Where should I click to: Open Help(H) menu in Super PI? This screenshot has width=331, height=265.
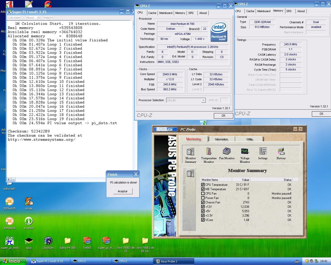pyautogui.click(x=49, y=18)
